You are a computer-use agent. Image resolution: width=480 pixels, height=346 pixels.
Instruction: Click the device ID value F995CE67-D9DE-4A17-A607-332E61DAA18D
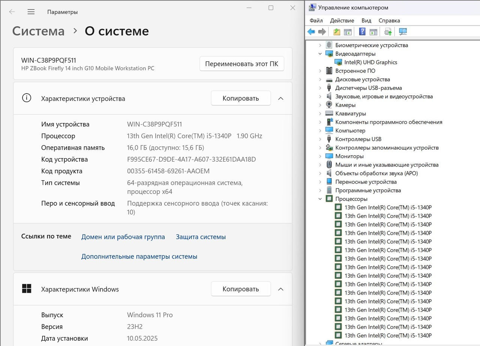pos(191,159)
